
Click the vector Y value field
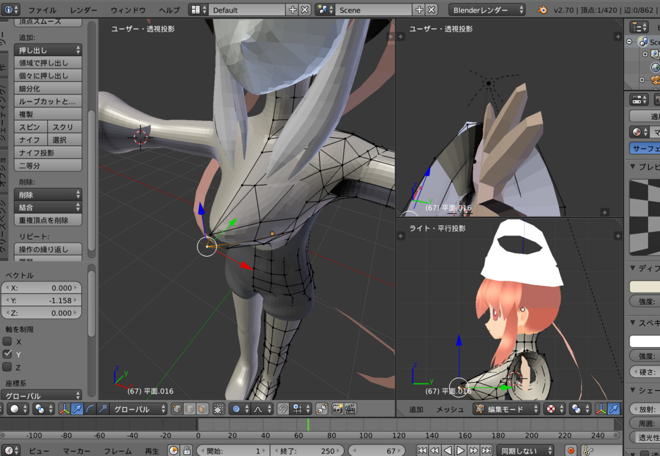(41, 300)
